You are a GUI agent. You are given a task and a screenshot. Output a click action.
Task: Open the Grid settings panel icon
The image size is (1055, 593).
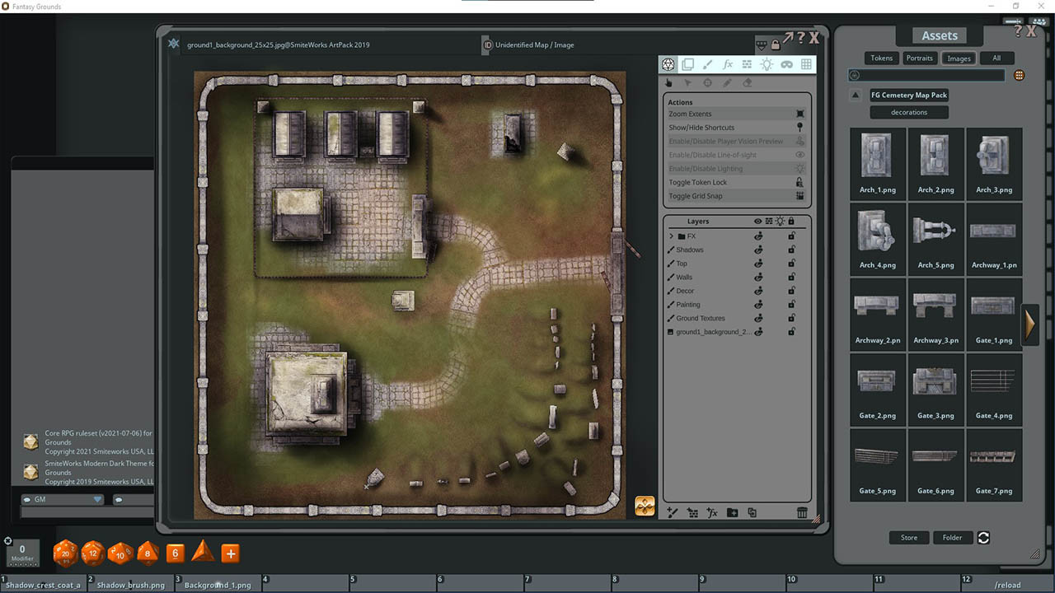(x=805, y=63)
